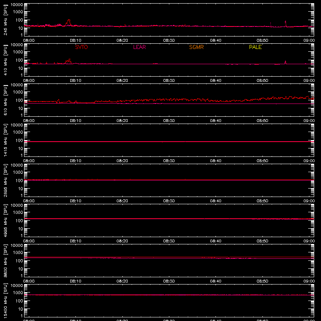This screenshot has height=321, width=321.
Task: Select the 15400 MHz [SFU] axis title
Action: pos(5,301)
